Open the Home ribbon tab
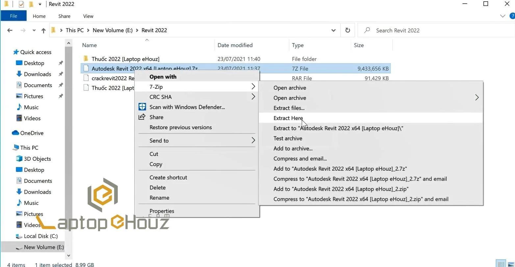 click(x=39, y=16)
